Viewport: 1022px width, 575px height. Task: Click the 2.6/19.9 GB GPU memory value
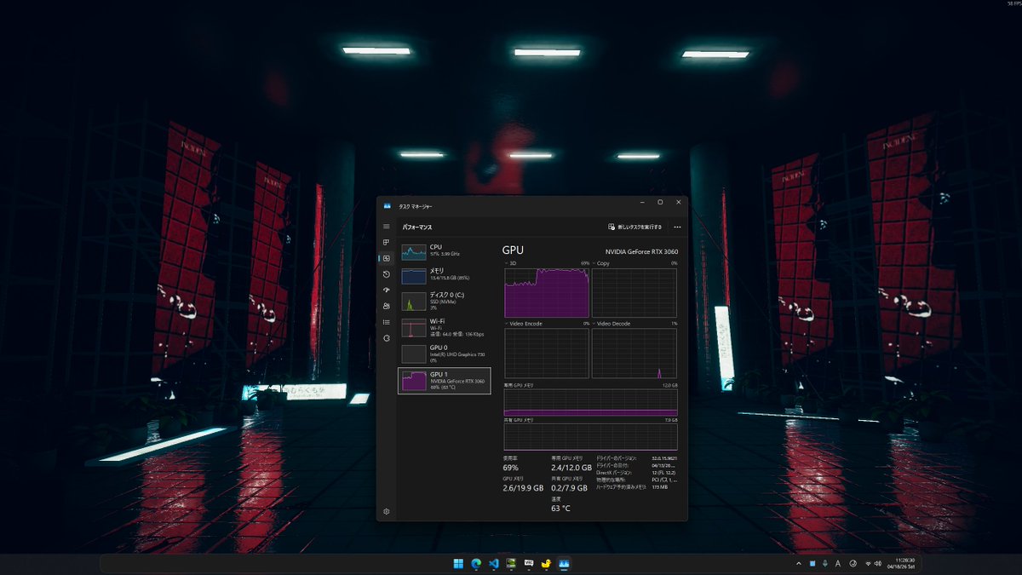[x=523, y=488]
